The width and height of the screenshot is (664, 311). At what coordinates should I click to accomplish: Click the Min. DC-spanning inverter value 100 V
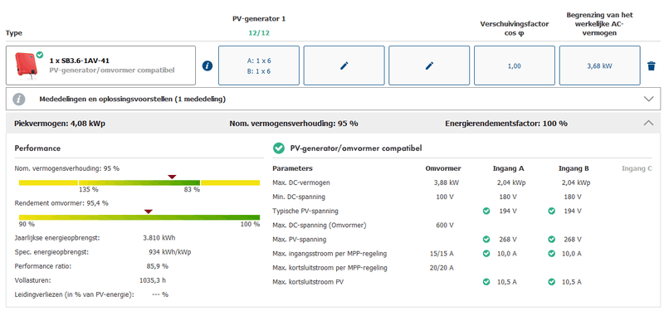445,197
